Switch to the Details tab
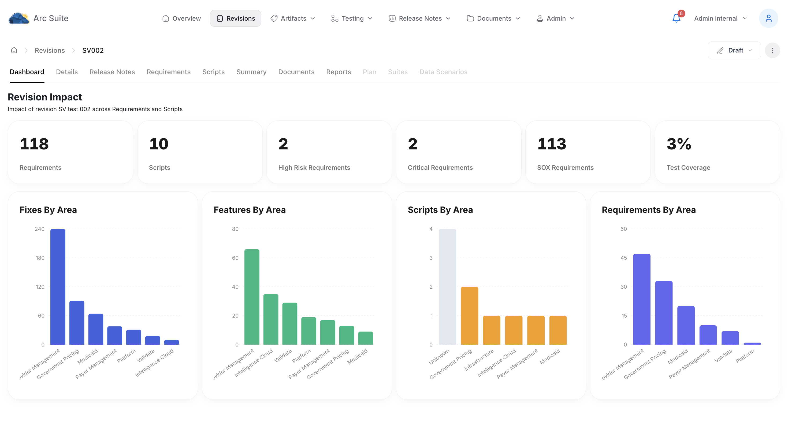Image resolution: width=788 pixels, height=422 pixels. [67, 72]
